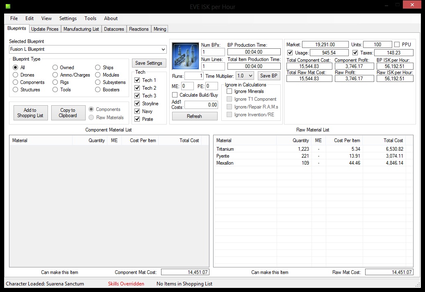This screenshot has width=425, height=292.
Task: Toggle the Tech 2 checkbox
Action: tap(137, 88)
